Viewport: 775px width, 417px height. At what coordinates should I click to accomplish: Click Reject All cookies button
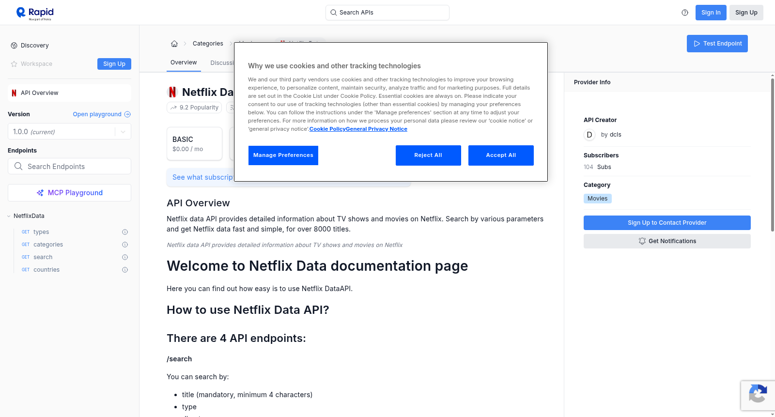coord(428,155)
